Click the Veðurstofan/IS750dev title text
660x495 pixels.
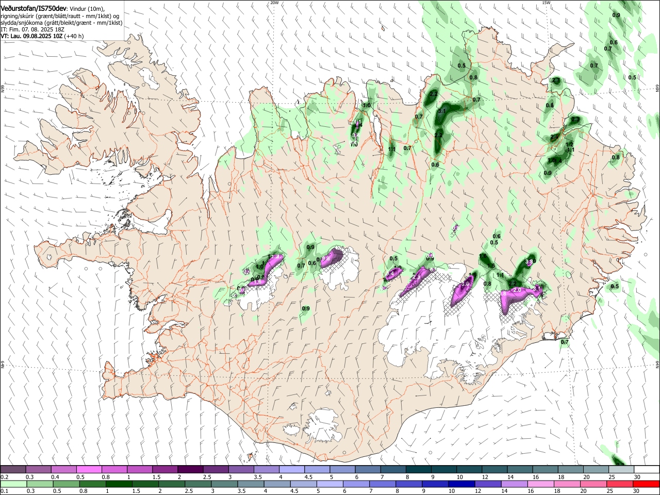(x=34, y=8)
